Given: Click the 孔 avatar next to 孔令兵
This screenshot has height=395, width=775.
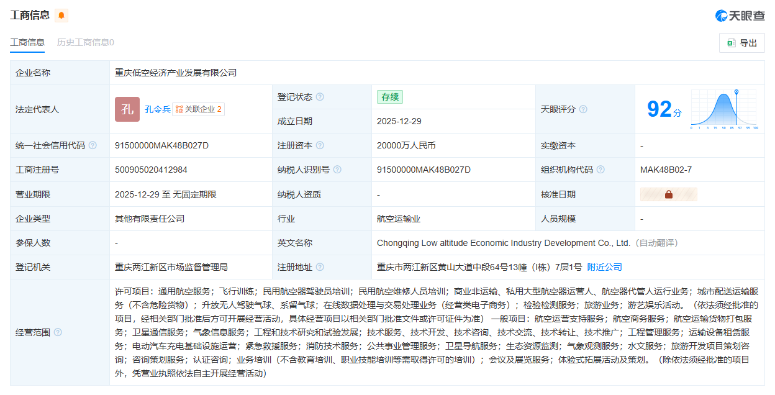Looking at the screenshot, I should pos(127,109).
